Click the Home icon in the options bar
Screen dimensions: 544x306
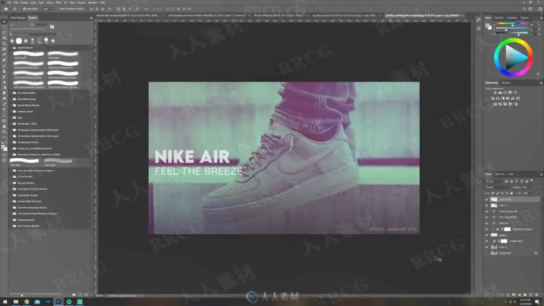click(6, 9)
